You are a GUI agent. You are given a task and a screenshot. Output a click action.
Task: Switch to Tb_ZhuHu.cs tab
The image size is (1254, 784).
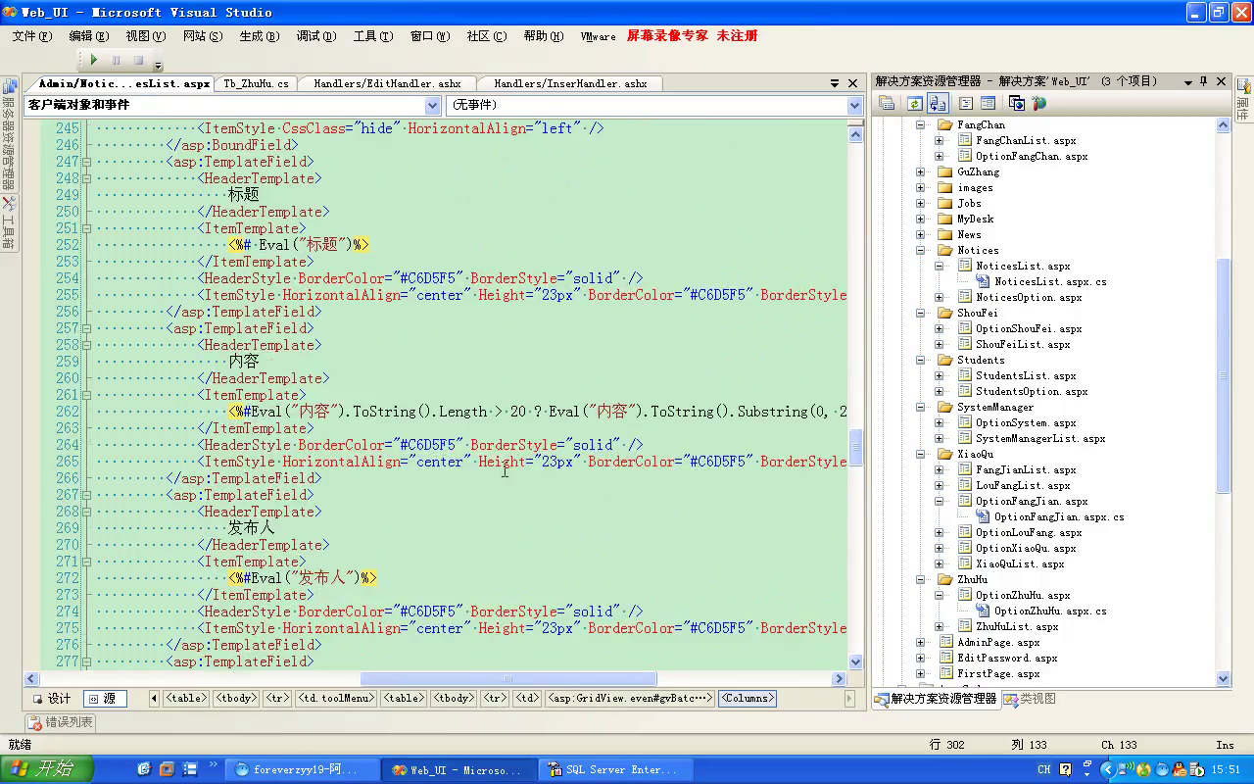pos(256,83)
